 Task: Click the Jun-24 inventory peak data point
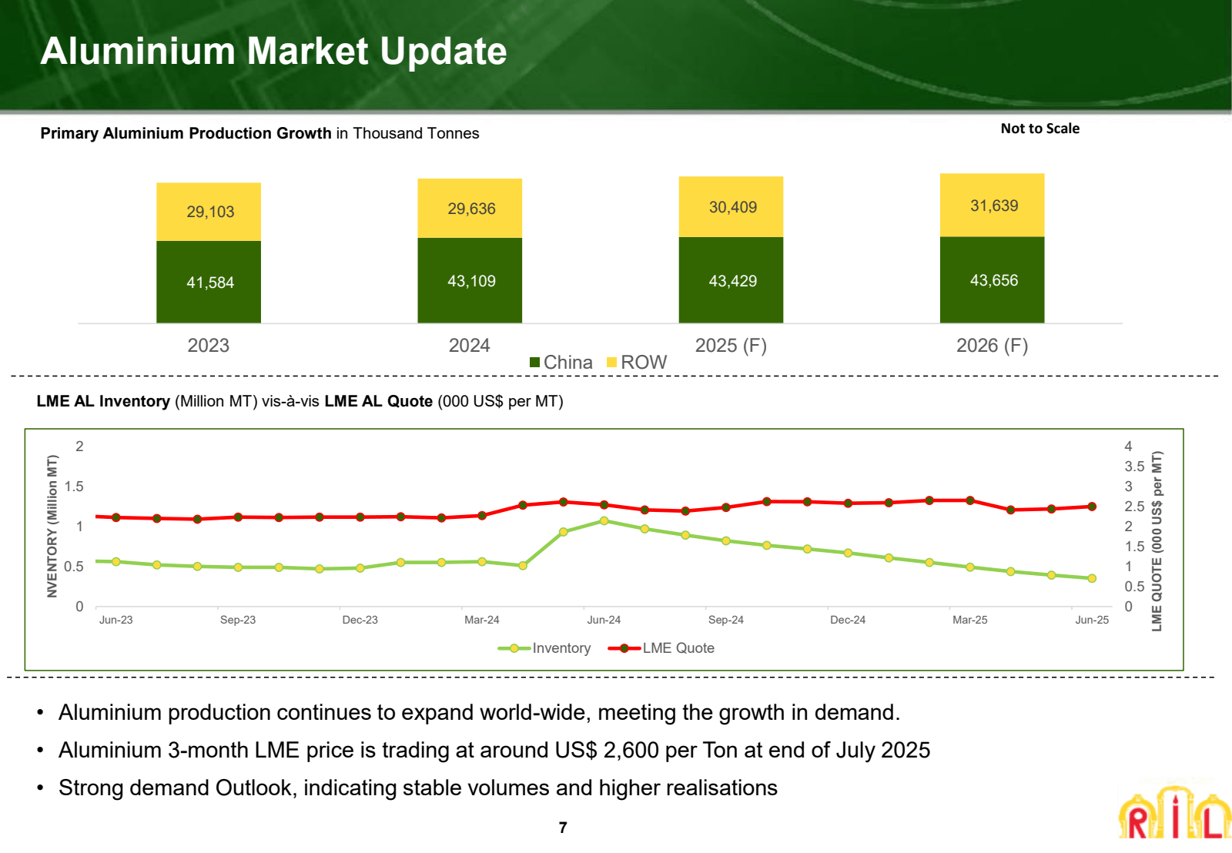tap(604, 521)
